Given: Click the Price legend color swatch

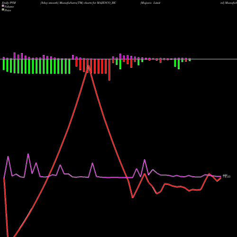Looking at the screenshot, I should pyautogui.click(x=3, y=10).
